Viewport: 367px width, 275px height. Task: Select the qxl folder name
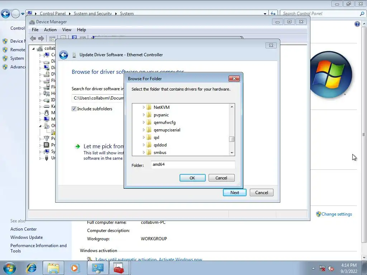coord(156,137)
